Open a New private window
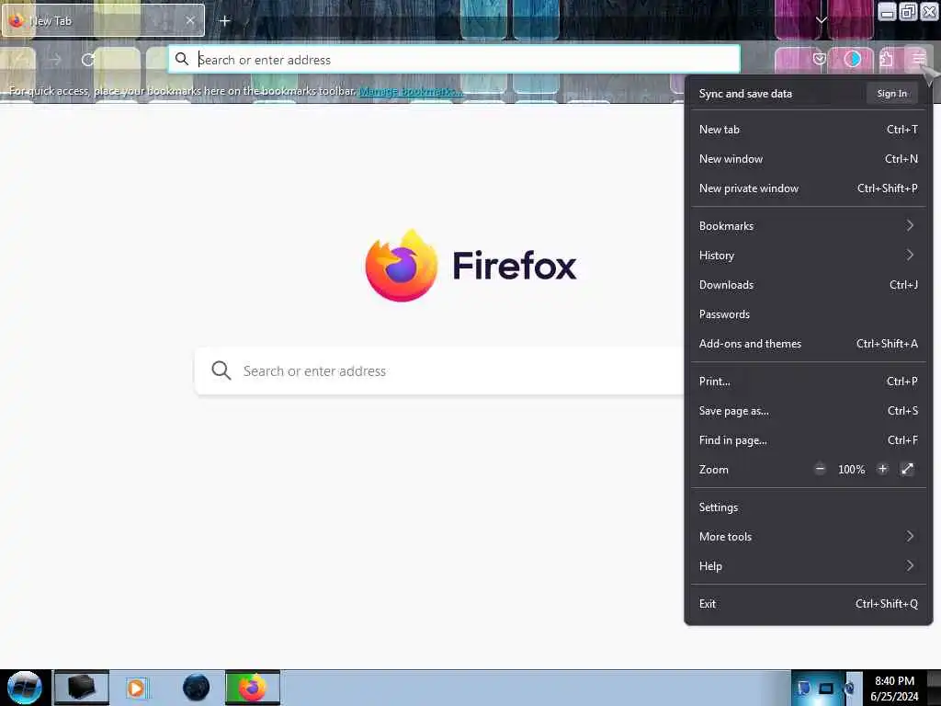 tap(808, 188)
